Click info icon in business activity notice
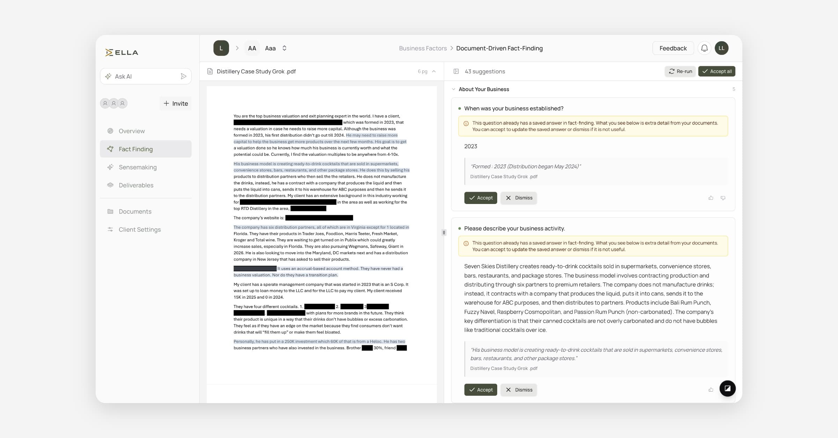838x438 pixels. (x=466, y=243)
